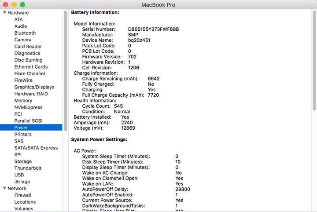Select Locations under Network
The image size is (317, 212).
coord(25,202)
